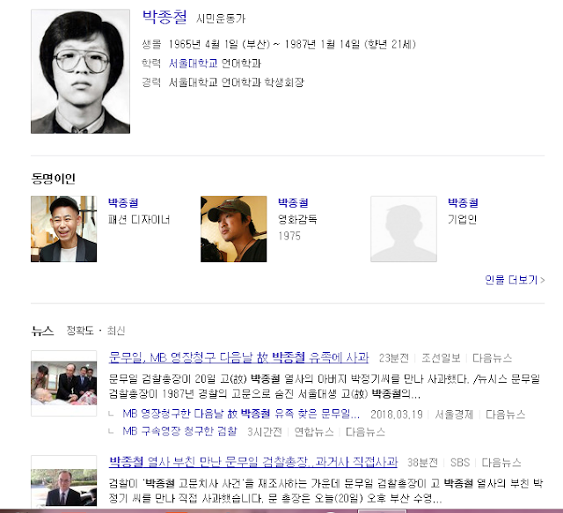Open the 박종철 profile name link
The width and height of the screenshot is (563, 513).
click(165, 17)
